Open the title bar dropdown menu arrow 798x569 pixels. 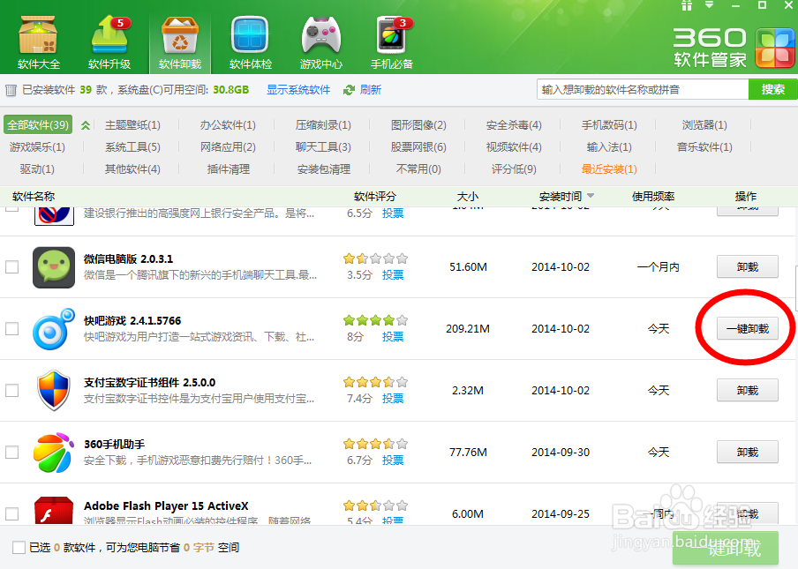click(710, 4)
